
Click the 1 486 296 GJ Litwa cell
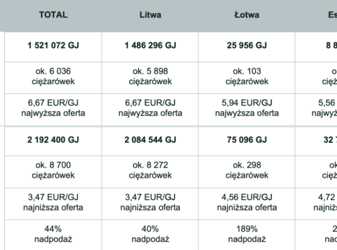click(150, 47)
